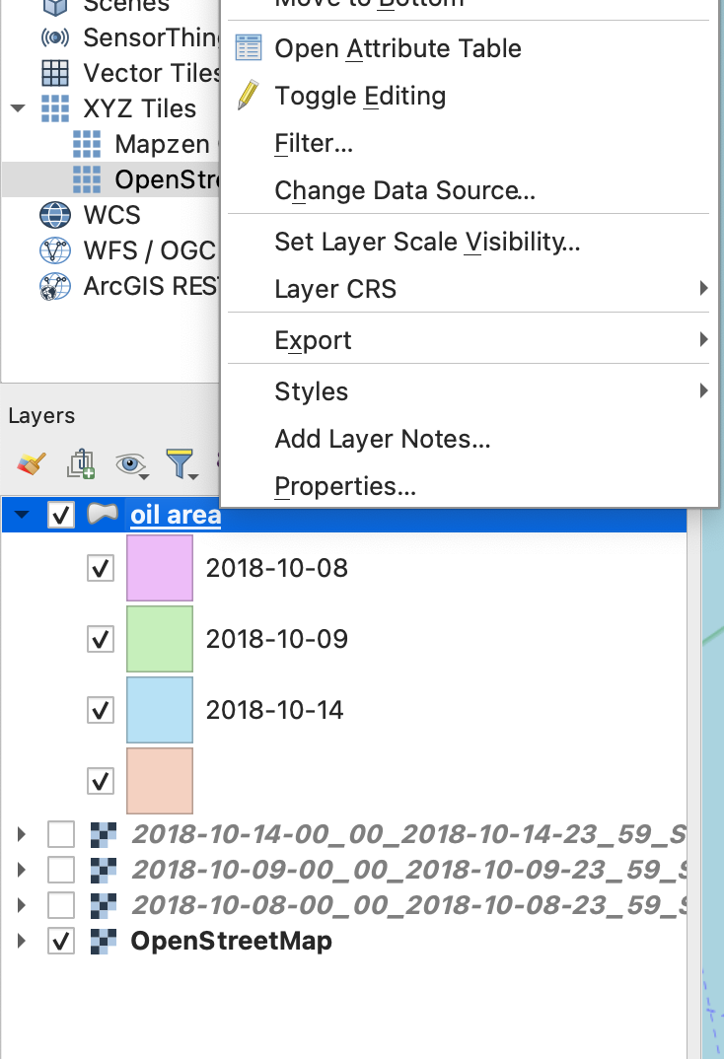Disable the OpenStreetMap layer checkbox
This screenshot has height=1059, width=724.
point(61,941)
